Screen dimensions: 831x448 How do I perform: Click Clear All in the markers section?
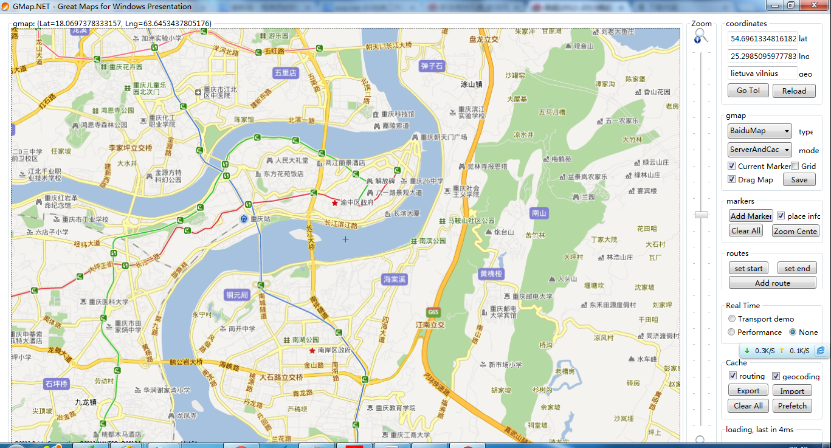(746, 231)
